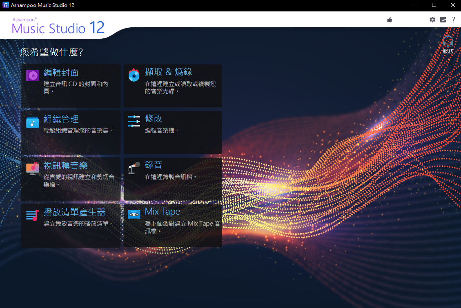The height and width of the screenshot is (308, 461).
Task: Launch 擷取 & 燒錄
Action: [173, 86]
